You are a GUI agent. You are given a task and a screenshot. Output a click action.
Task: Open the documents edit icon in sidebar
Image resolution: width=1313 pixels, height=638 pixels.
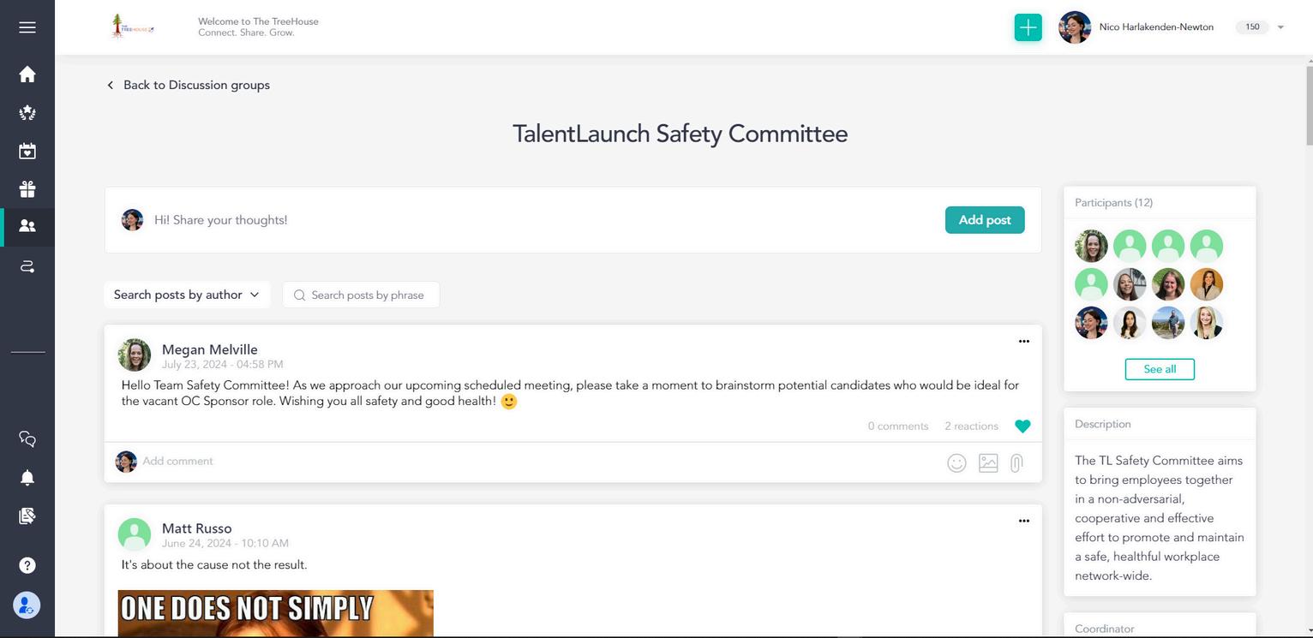click(x=27, y=516)
